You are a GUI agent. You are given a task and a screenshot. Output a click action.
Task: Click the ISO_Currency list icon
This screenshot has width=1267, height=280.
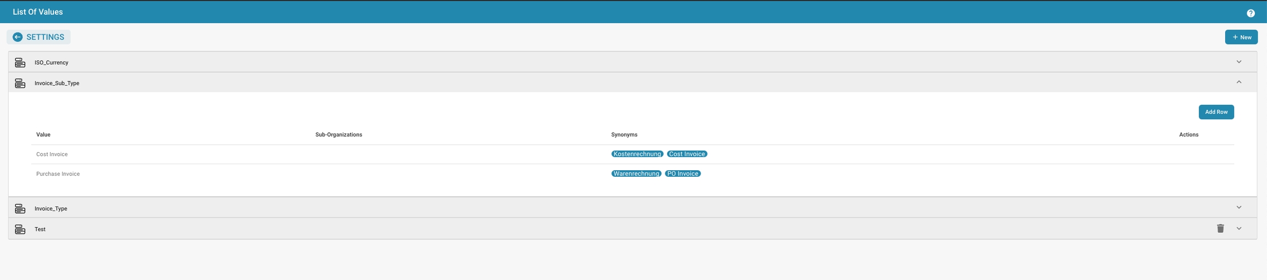pyautogui.click(x=20, y=63)
